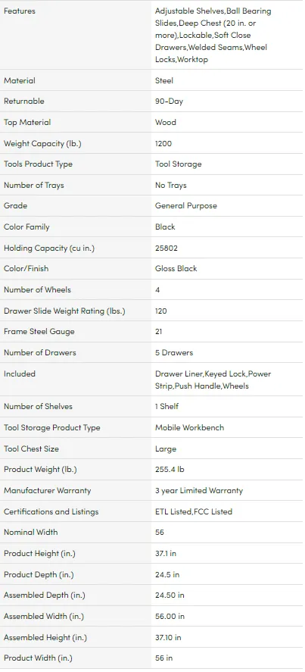Select the General Purpose grade value
This screenshot has height=672, width=305.
(186, 206)
